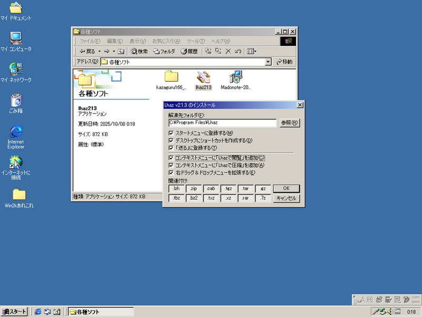
Task: Click the VMware tools tray icon
Action: (398, 311)
